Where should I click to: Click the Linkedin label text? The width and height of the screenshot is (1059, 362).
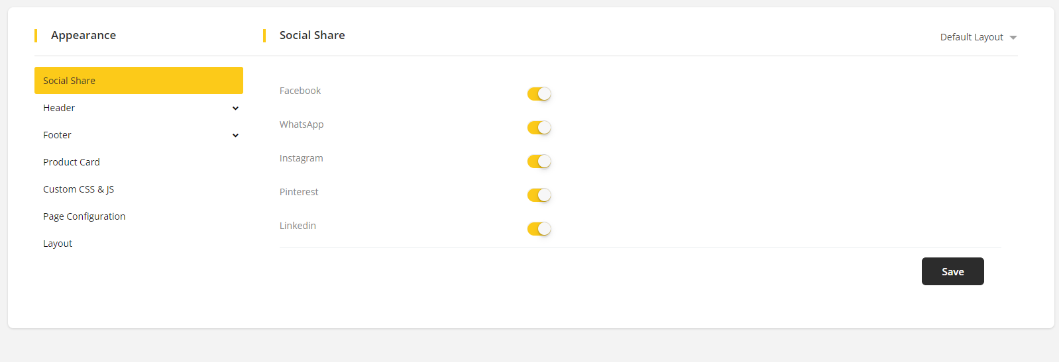click(298, 226)
